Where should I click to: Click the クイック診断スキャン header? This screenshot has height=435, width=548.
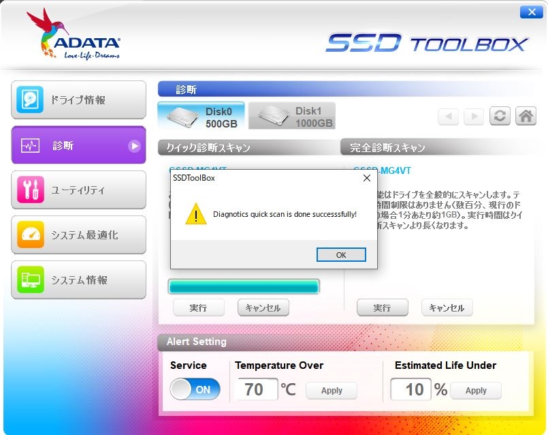pos(249,148)
